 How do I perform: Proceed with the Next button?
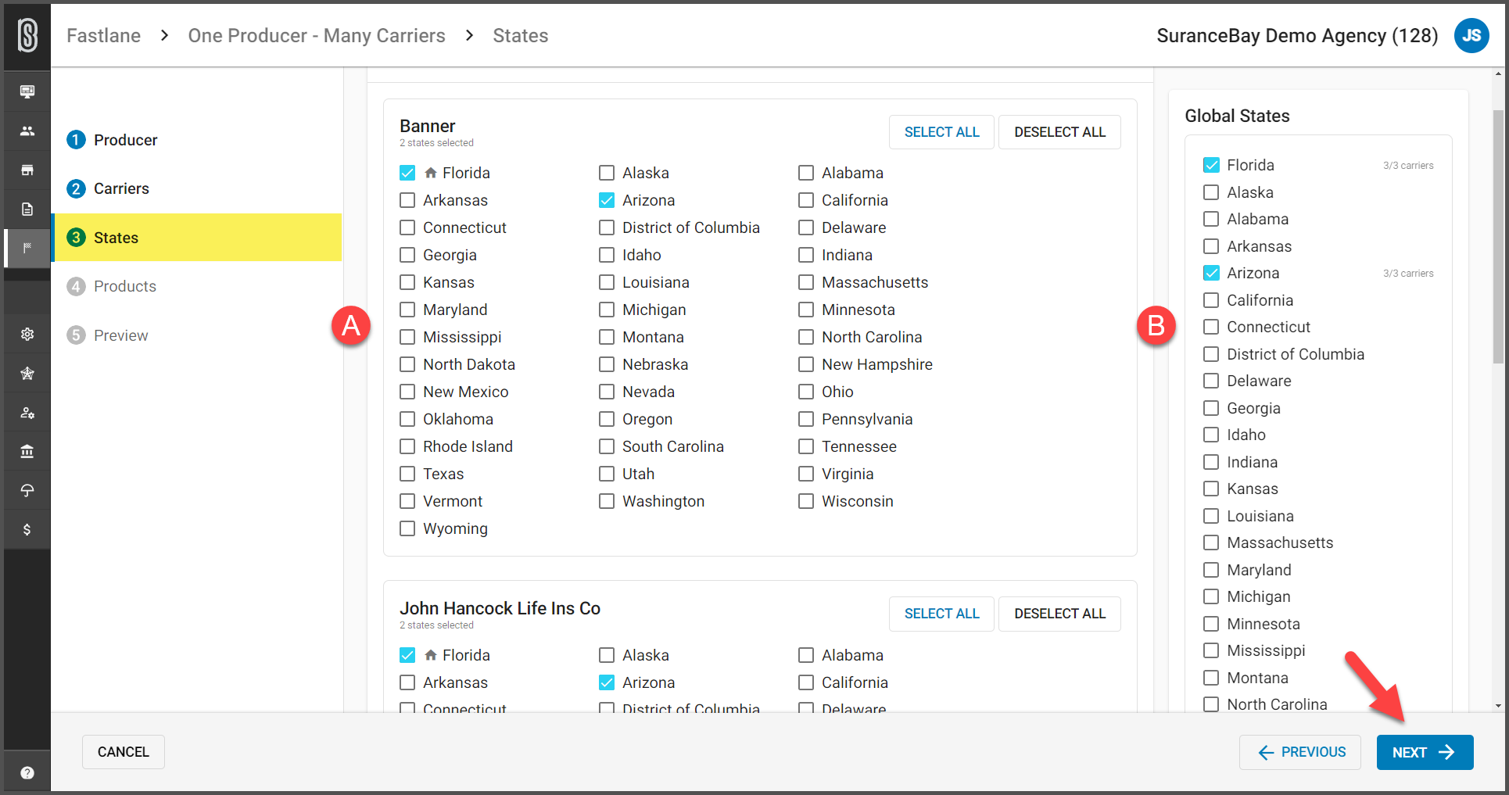tap(1425, 752)
